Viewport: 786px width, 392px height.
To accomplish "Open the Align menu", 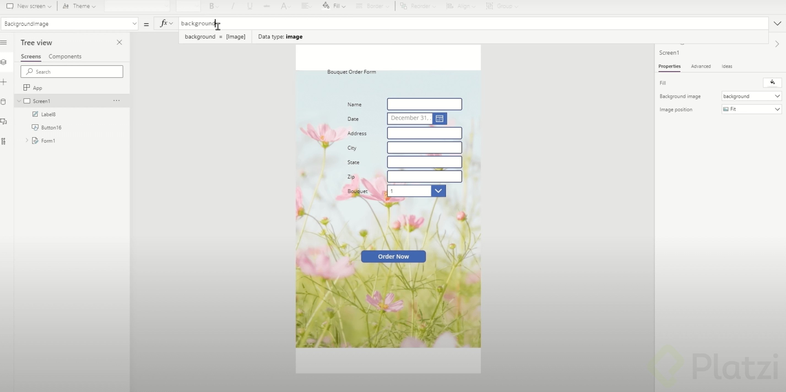I will tap(461, 6).
